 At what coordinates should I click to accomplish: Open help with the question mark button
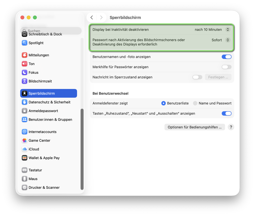click(231, 127)
